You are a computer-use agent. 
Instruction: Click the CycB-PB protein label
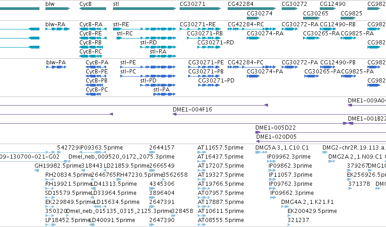tap(97, 81)
